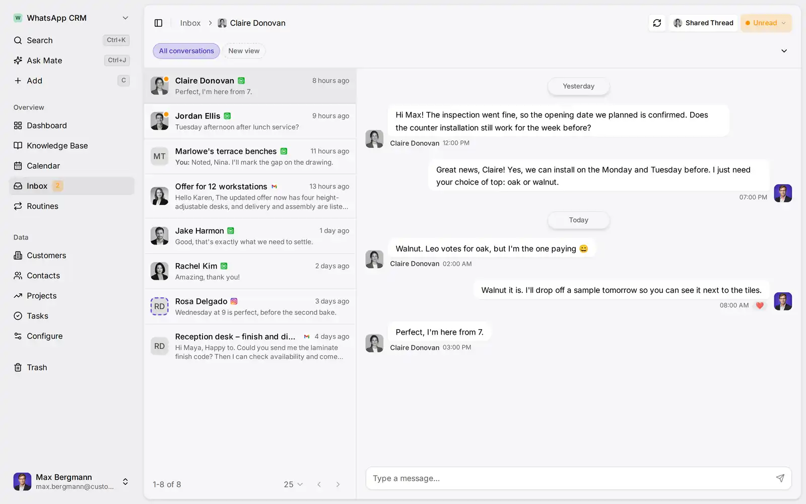Send message with paper plane icon
Viewport: 806px width, 504px height.
(780, 478)
